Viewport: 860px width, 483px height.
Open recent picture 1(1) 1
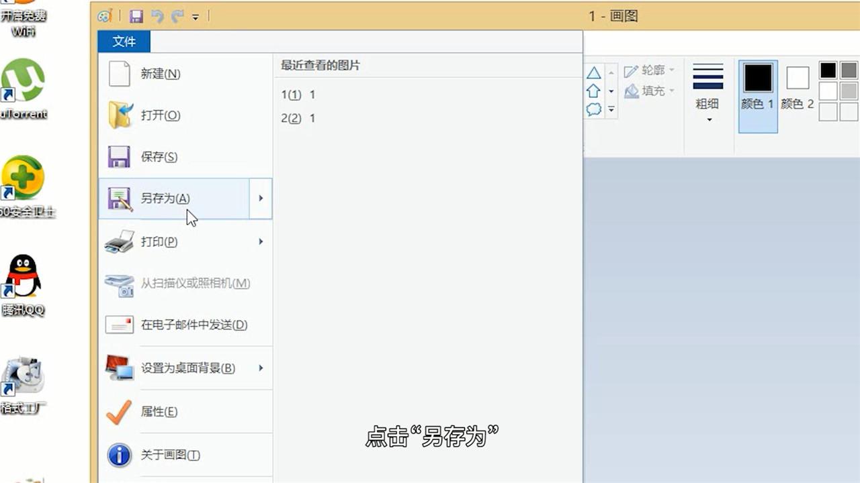click(x=298, y=95)
